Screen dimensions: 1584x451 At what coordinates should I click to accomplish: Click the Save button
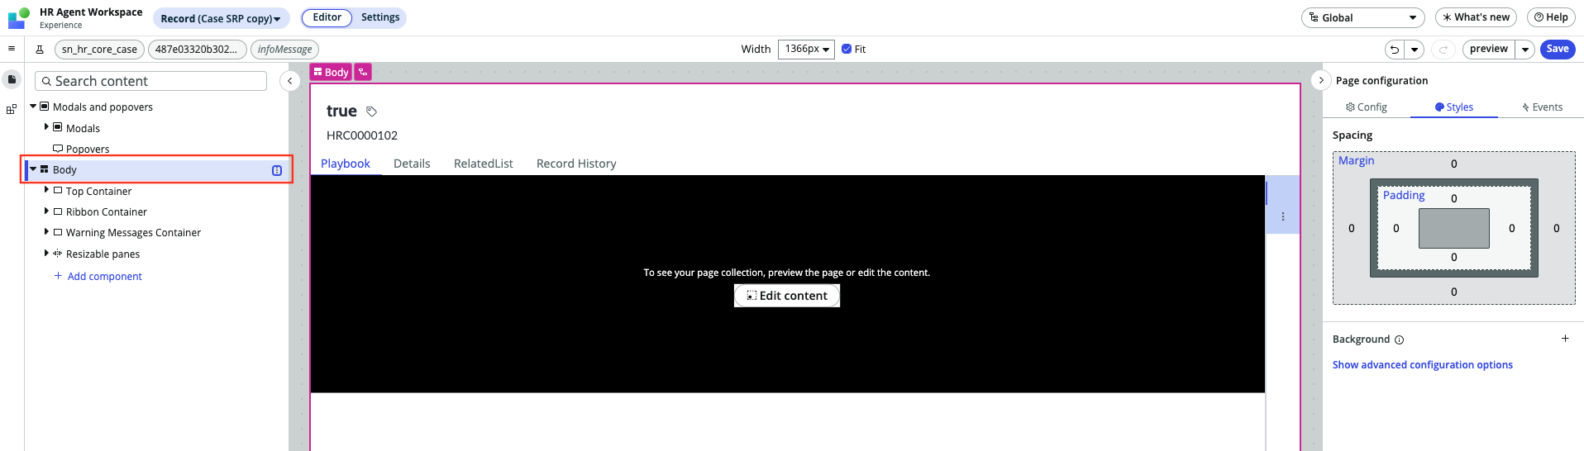pyautogui.click(x=1558, y=50)
